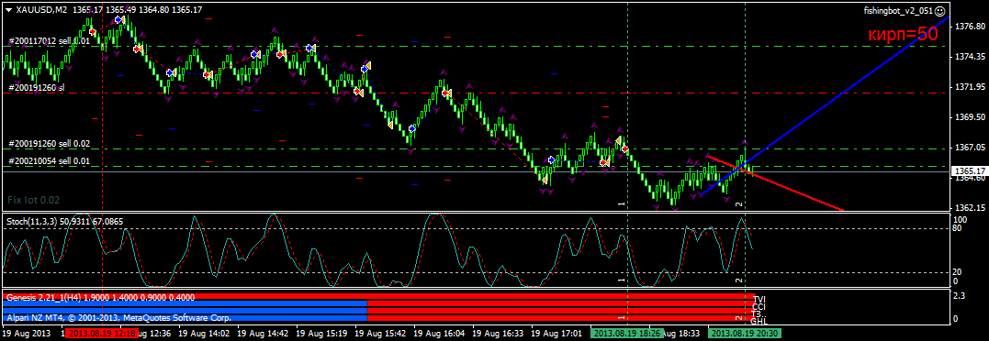This screenshot has width=989, height=341.
Task: Click the CCI row label
Action: 759,307
